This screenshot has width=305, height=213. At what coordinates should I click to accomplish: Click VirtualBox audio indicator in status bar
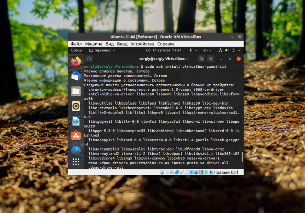[172, 172]
